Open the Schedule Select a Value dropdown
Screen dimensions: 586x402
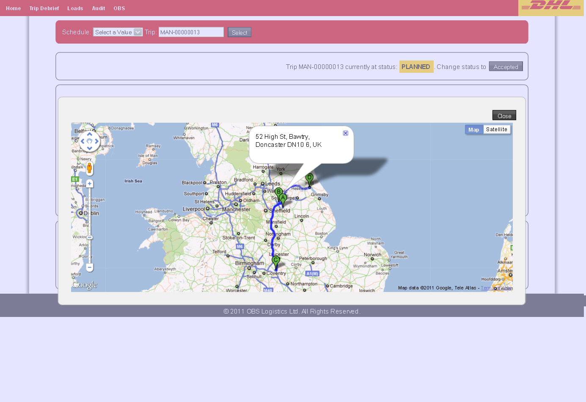point(118,32)
